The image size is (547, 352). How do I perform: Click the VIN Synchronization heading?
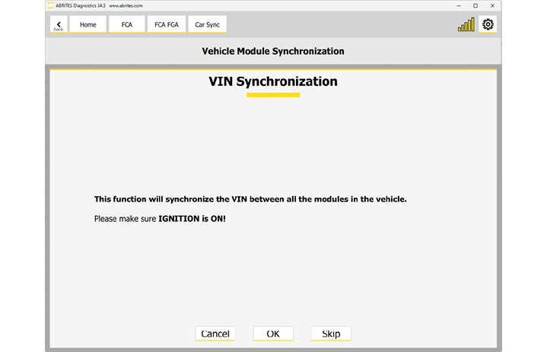click(x=273, y=81)
